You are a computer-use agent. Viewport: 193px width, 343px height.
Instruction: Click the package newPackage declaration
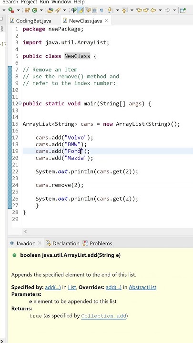pos(53,29)
